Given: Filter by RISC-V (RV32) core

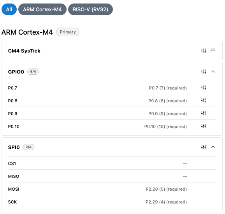Looking at the screenshot, I should pos(90,9).
